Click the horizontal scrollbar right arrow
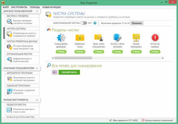178x124 pixels. 163,58
